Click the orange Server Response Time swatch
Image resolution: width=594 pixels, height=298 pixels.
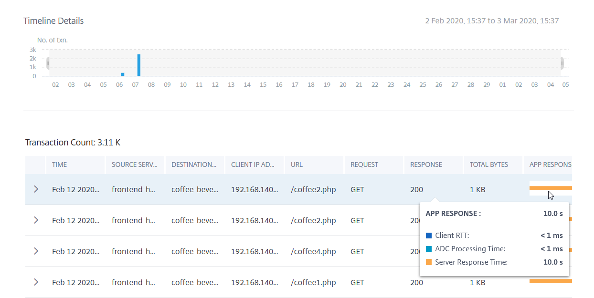[x=428, y=262]
